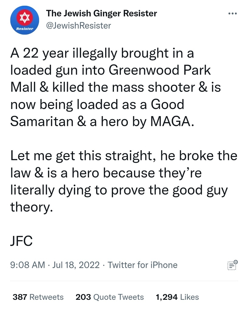Click the 'JFC' line of the tweet
Image resolution: width=248 pixels, height=312 pixels.
point(22,242)
